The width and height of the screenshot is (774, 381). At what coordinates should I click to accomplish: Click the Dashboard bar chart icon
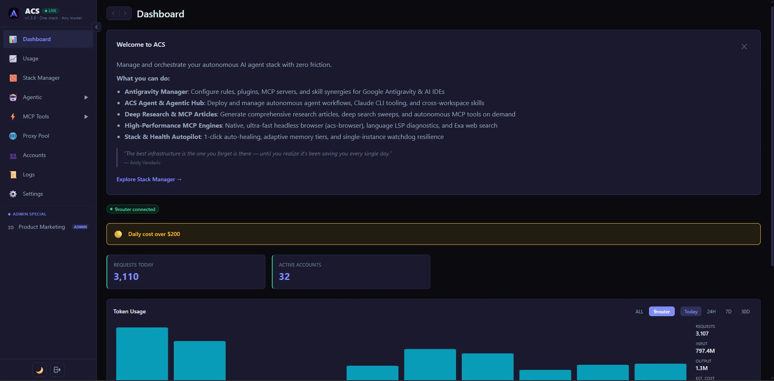[x=13, y=39]
